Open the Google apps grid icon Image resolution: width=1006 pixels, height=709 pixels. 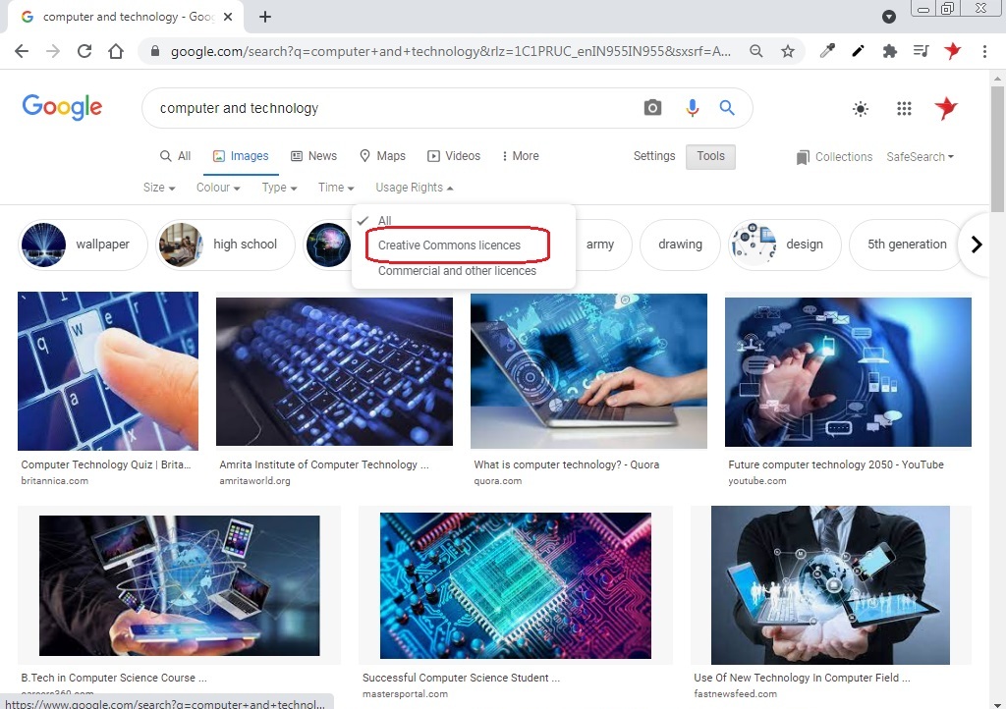(x=904, y=108)
